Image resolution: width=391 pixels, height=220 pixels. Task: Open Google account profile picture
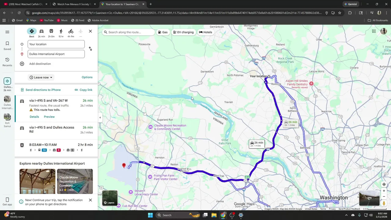point(383,31)
